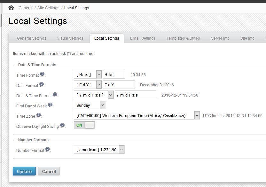Click info icon beside Date Format
Viewport: 266px width, 187px height.
[x=41, y=85]
